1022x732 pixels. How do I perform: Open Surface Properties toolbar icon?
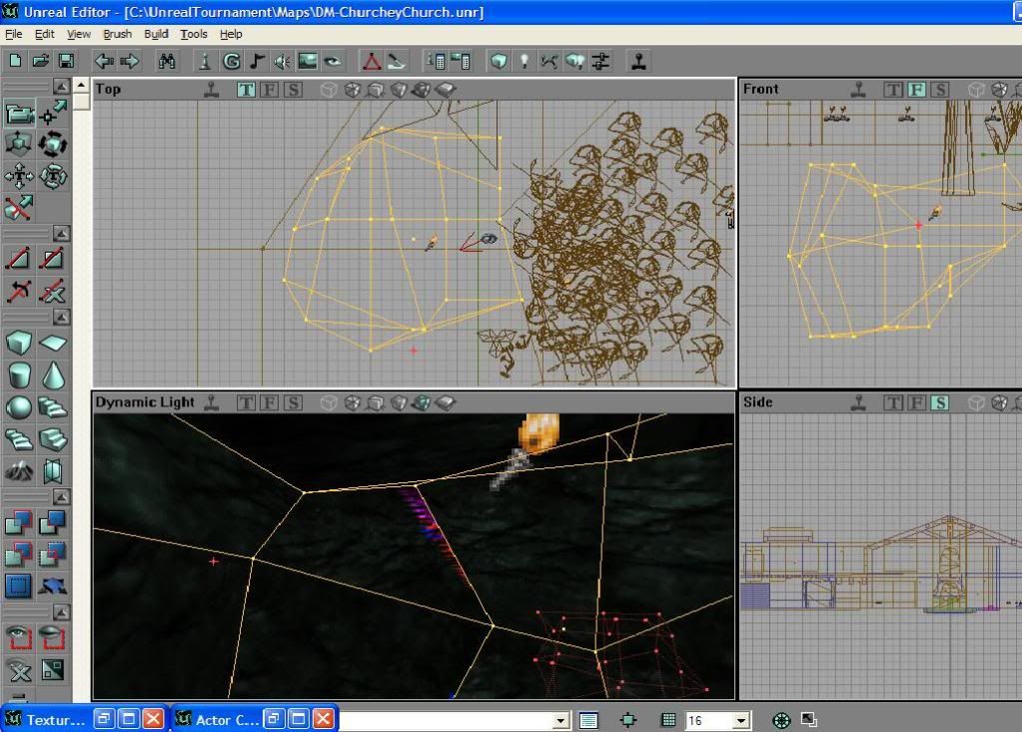click(461, 61)
